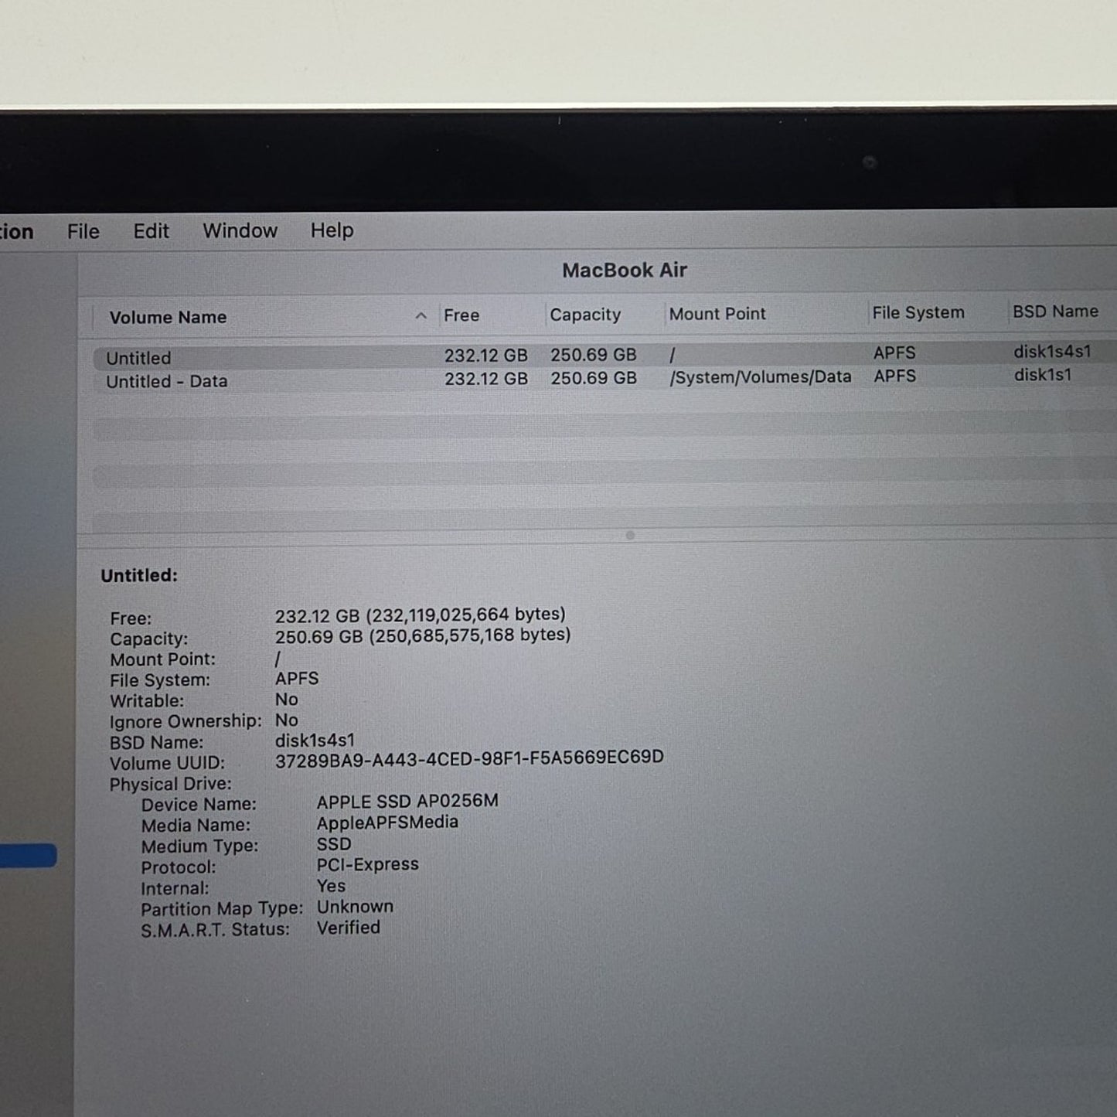Click the BSD Name column header
The height and width of the screenshot is (1117, 1117).
pyautogui.click(x=1055, y=312)
